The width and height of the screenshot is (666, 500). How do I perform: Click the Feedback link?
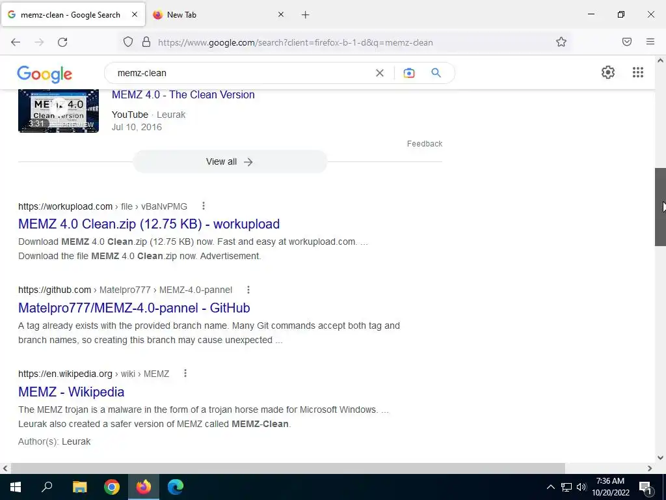[425, 144]
